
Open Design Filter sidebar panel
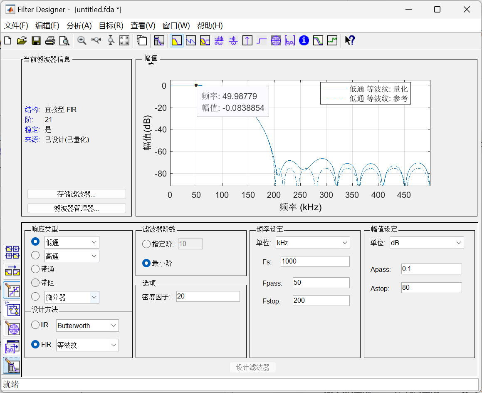[12, 366]
